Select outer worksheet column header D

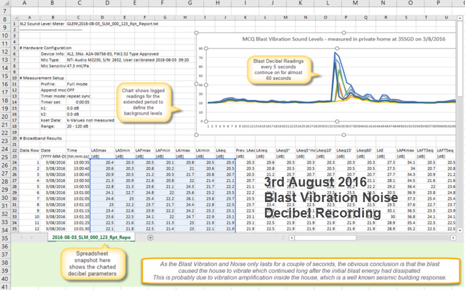[107, 3]
